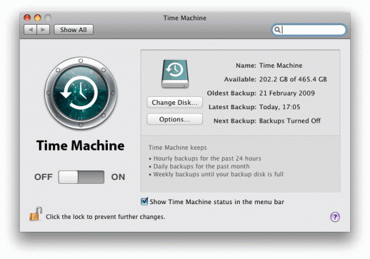Click 'Hourly backups for the past 24 hours'
Screen dimensions: 370x259
[207, 158]
